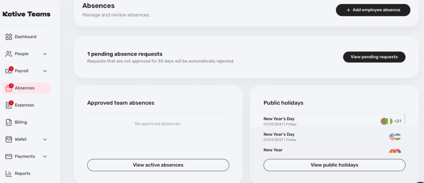This screenshot has height=183, width=424.
Task: Click 'Manage and review absences.' subtitle
Action: [x=116, y=15]
